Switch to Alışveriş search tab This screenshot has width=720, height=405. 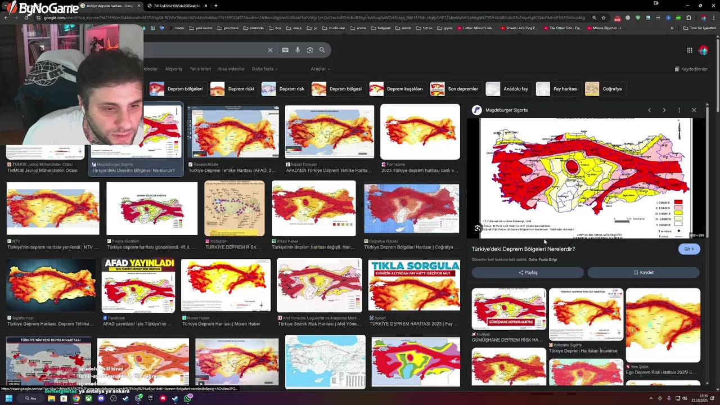173,69
